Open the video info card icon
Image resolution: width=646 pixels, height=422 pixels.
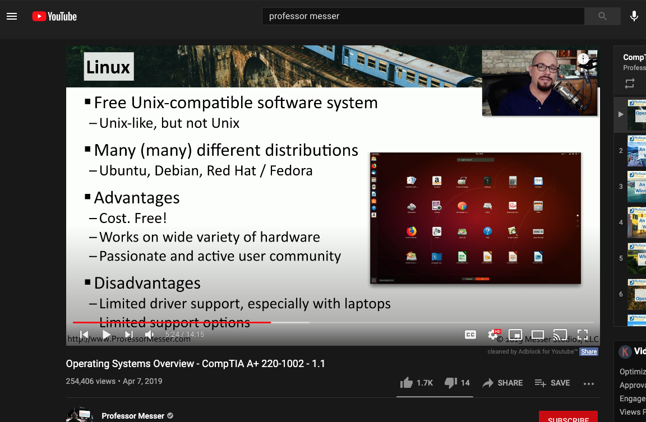click(583, 59)
